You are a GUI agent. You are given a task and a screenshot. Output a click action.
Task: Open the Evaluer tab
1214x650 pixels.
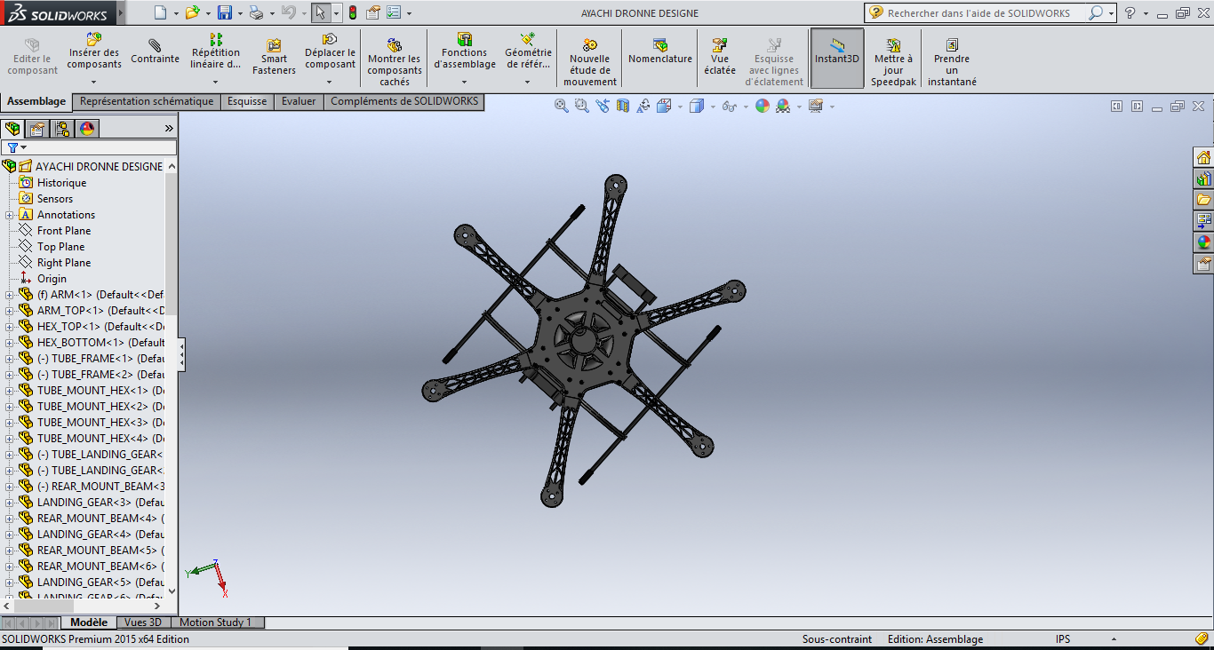pyautogui.click(x=299, y=101)
